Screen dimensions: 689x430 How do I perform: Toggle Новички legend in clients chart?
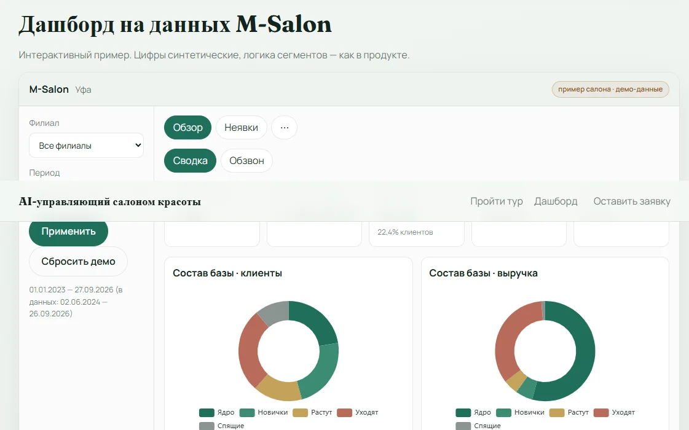[264, 412]
